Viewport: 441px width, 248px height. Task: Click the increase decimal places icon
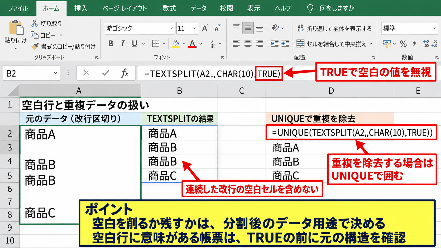[x=426, y=43]
